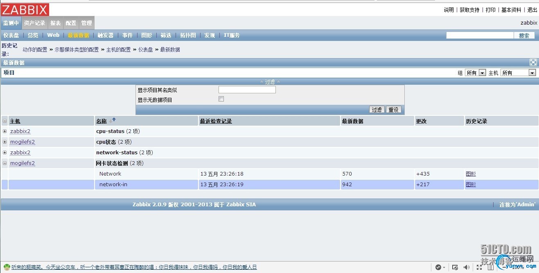The width and height of the screenshot is (539, 273).
Task: Click the top search input field
Action: (x=480, y=36)
